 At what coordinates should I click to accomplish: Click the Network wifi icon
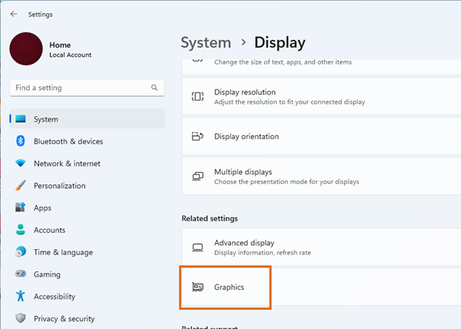[x=20, y=163]
